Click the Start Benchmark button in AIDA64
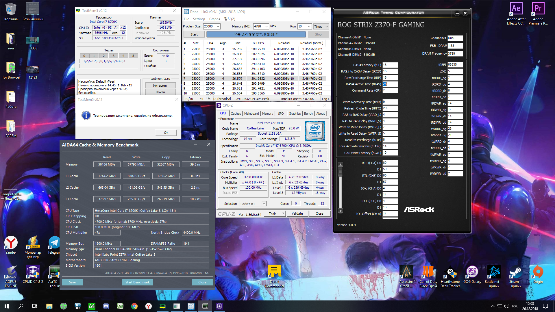 point(138,282)
